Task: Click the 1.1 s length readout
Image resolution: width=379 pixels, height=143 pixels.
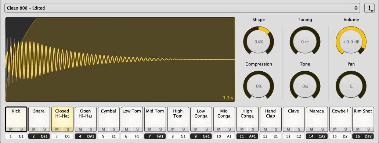Action: click(x=228, y=98)
